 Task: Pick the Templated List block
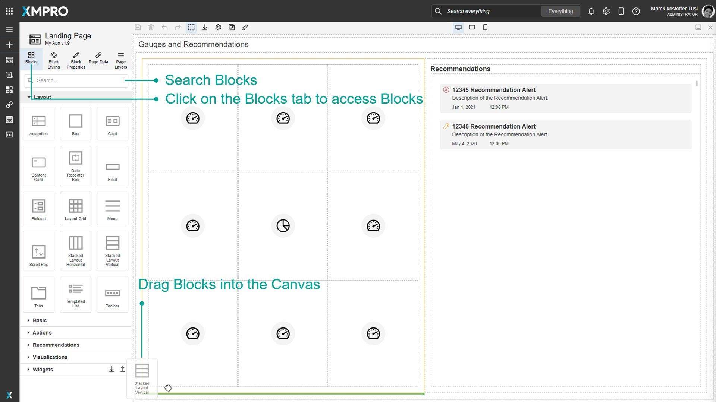pyautogui.click(x=75, y=294)
